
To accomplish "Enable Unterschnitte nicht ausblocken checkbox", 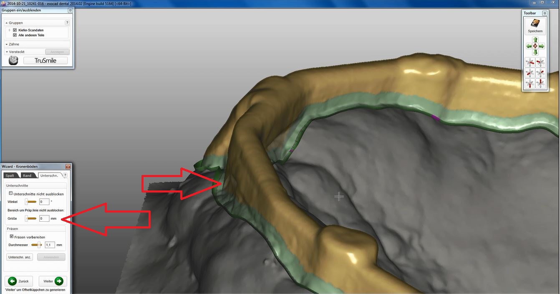I will click(11, 194).
